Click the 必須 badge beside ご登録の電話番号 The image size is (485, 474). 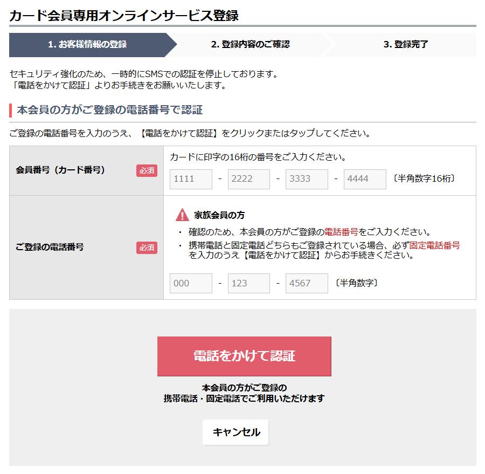coord(147,248)
